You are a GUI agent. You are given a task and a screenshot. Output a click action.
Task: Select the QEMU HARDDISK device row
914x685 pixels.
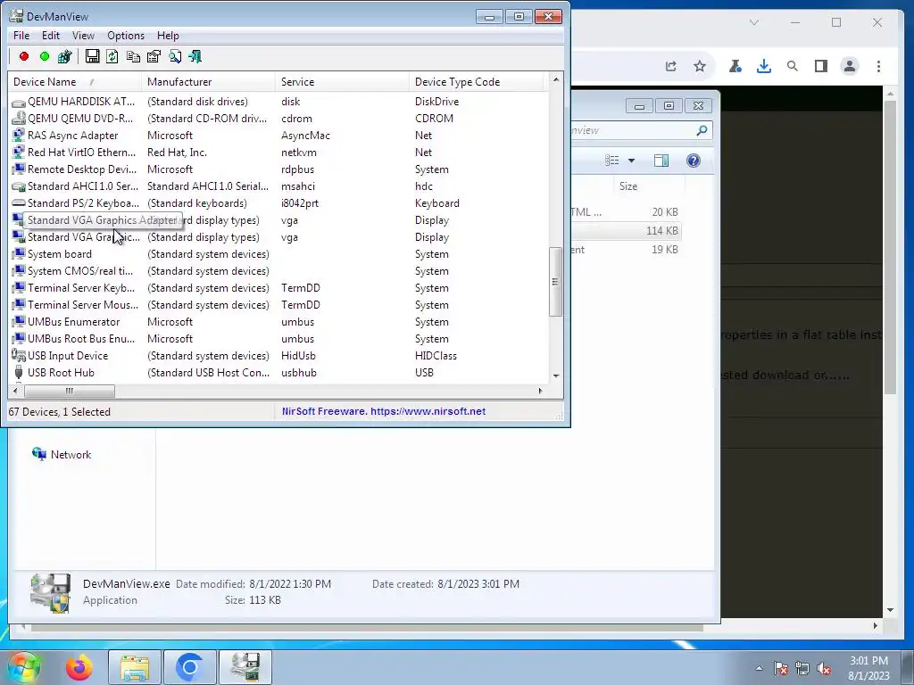(278, 102)
